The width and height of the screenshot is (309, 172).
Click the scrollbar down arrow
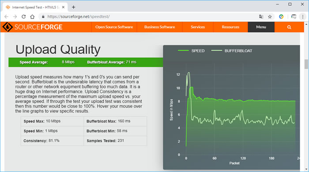coord(306,169)
